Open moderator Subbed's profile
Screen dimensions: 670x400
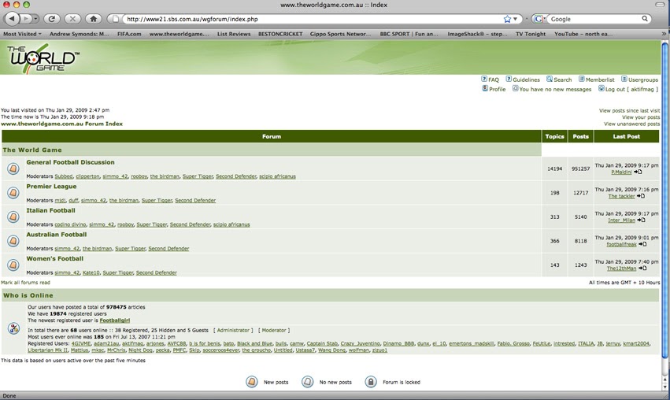point(64,176)
